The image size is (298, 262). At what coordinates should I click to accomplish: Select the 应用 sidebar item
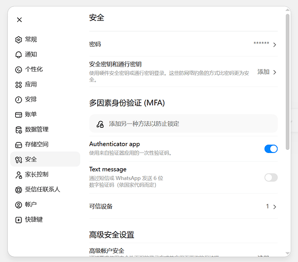[45, 84]
